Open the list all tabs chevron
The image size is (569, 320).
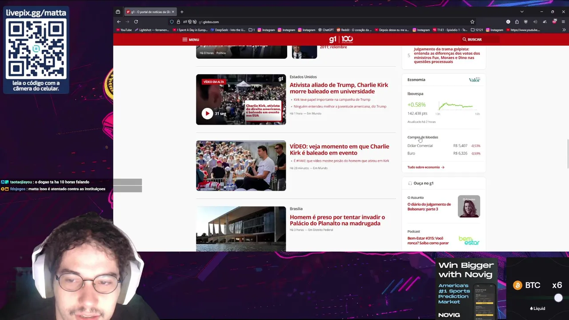[x=522, y=12]
